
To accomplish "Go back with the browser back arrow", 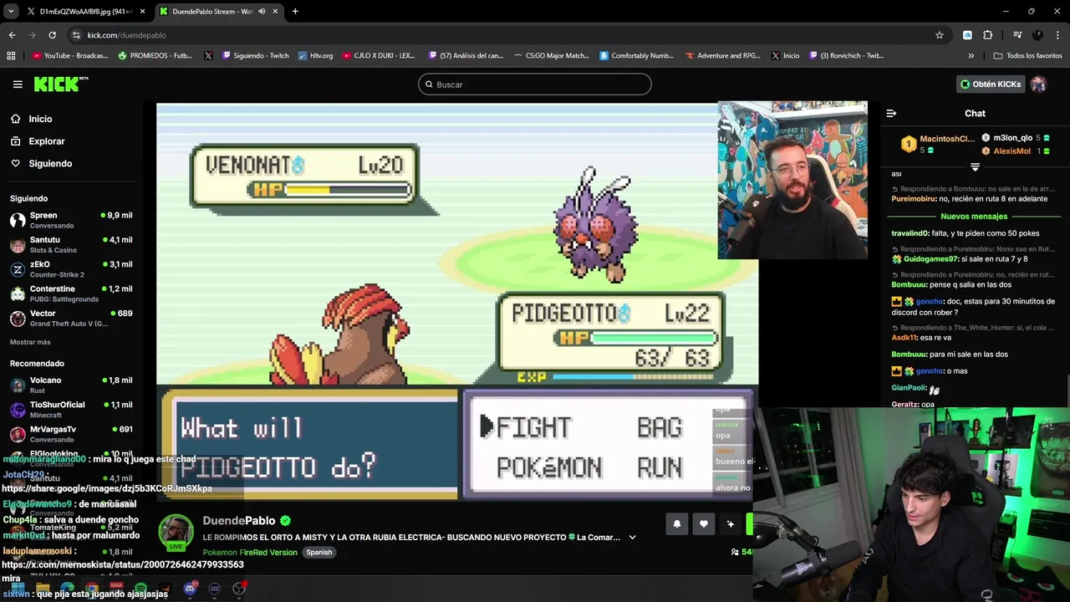I will [x=12, y=35].
